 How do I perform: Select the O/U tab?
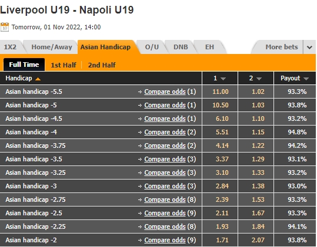click(x=152, y=47)
